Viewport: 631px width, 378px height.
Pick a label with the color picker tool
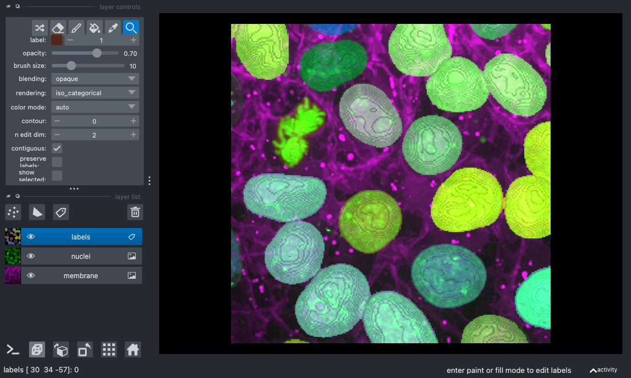click(113, 27)
